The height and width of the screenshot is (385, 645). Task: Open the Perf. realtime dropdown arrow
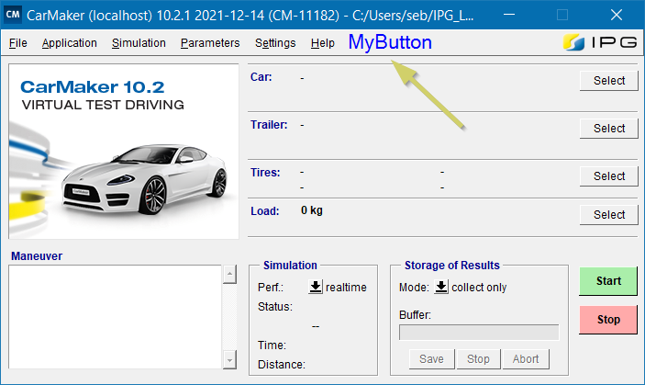316,287
